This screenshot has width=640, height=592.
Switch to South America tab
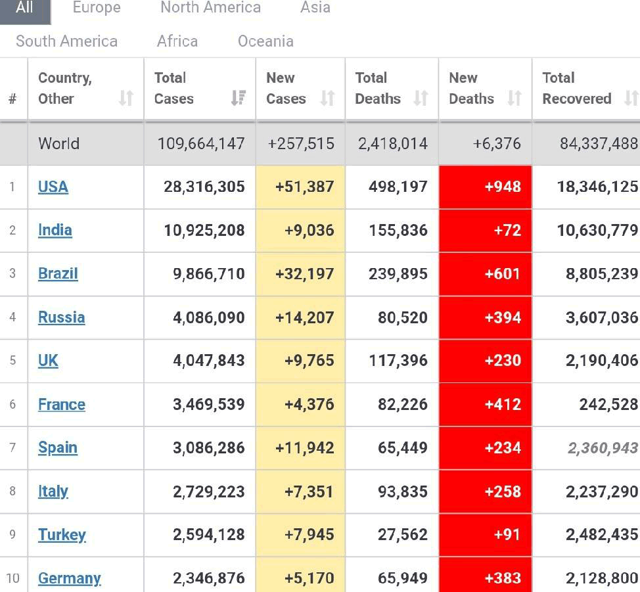coord(66,41)
